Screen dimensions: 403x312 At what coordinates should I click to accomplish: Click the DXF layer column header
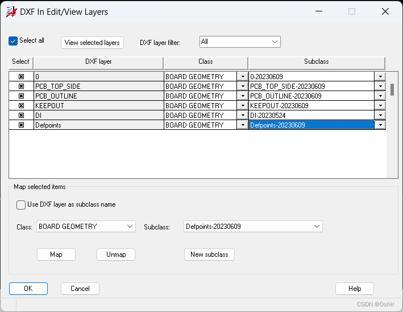click(98, 62)
